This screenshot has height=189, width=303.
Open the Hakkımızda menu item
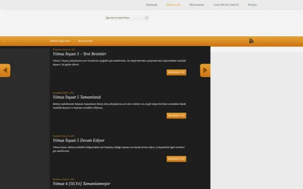pyautogui.click(x=173, y=5)
